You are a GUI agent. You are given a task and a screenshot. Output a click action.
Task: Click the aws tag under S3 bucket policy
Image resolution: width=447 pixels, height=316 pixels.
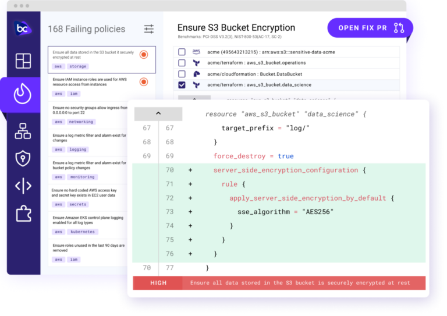click(58, 66)
